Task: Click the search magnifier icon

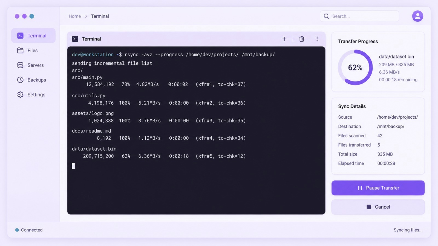Action: [x=326, y=16]
